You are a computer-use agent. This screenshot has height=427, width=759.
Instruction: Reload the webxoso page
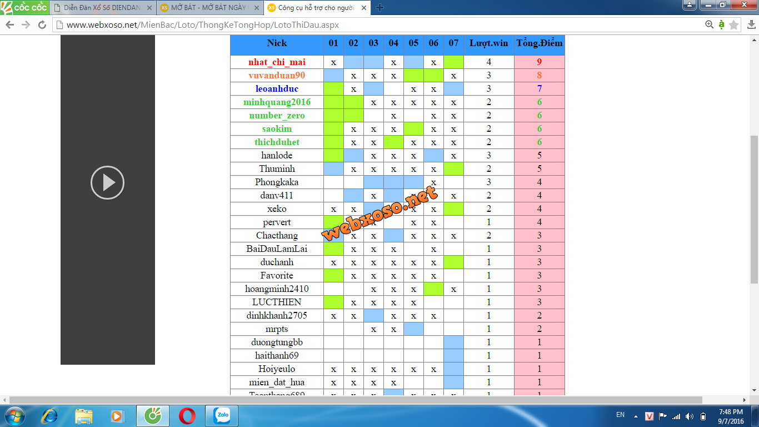(42, 25)
